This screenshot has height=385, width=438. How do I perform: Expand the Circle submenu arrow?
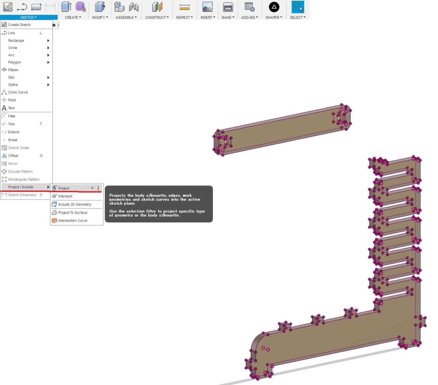(x=48, y=48)
